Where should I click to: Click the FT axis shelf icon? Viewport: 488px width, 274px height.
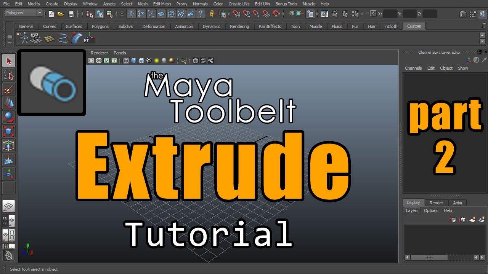click(89, 38)
